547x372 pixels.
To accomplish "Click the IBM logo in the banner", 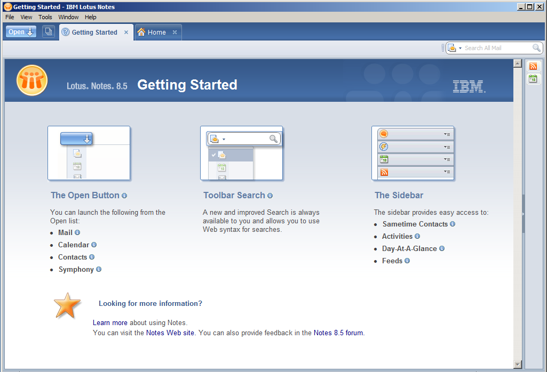I will 469,86.
